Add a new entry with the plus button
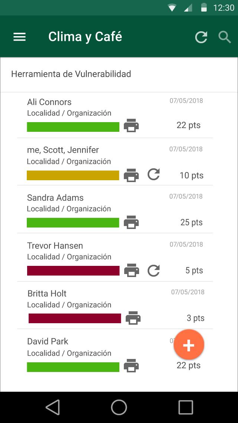Image resolution: width=238 pixels, height=423 pixels. pos(189,345)
